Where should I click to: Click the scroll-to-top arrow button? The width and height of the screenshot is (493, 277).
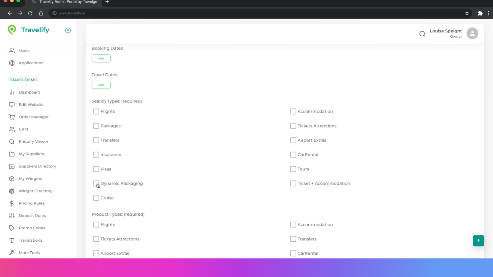pyautogui.click(x=478, y=241)
